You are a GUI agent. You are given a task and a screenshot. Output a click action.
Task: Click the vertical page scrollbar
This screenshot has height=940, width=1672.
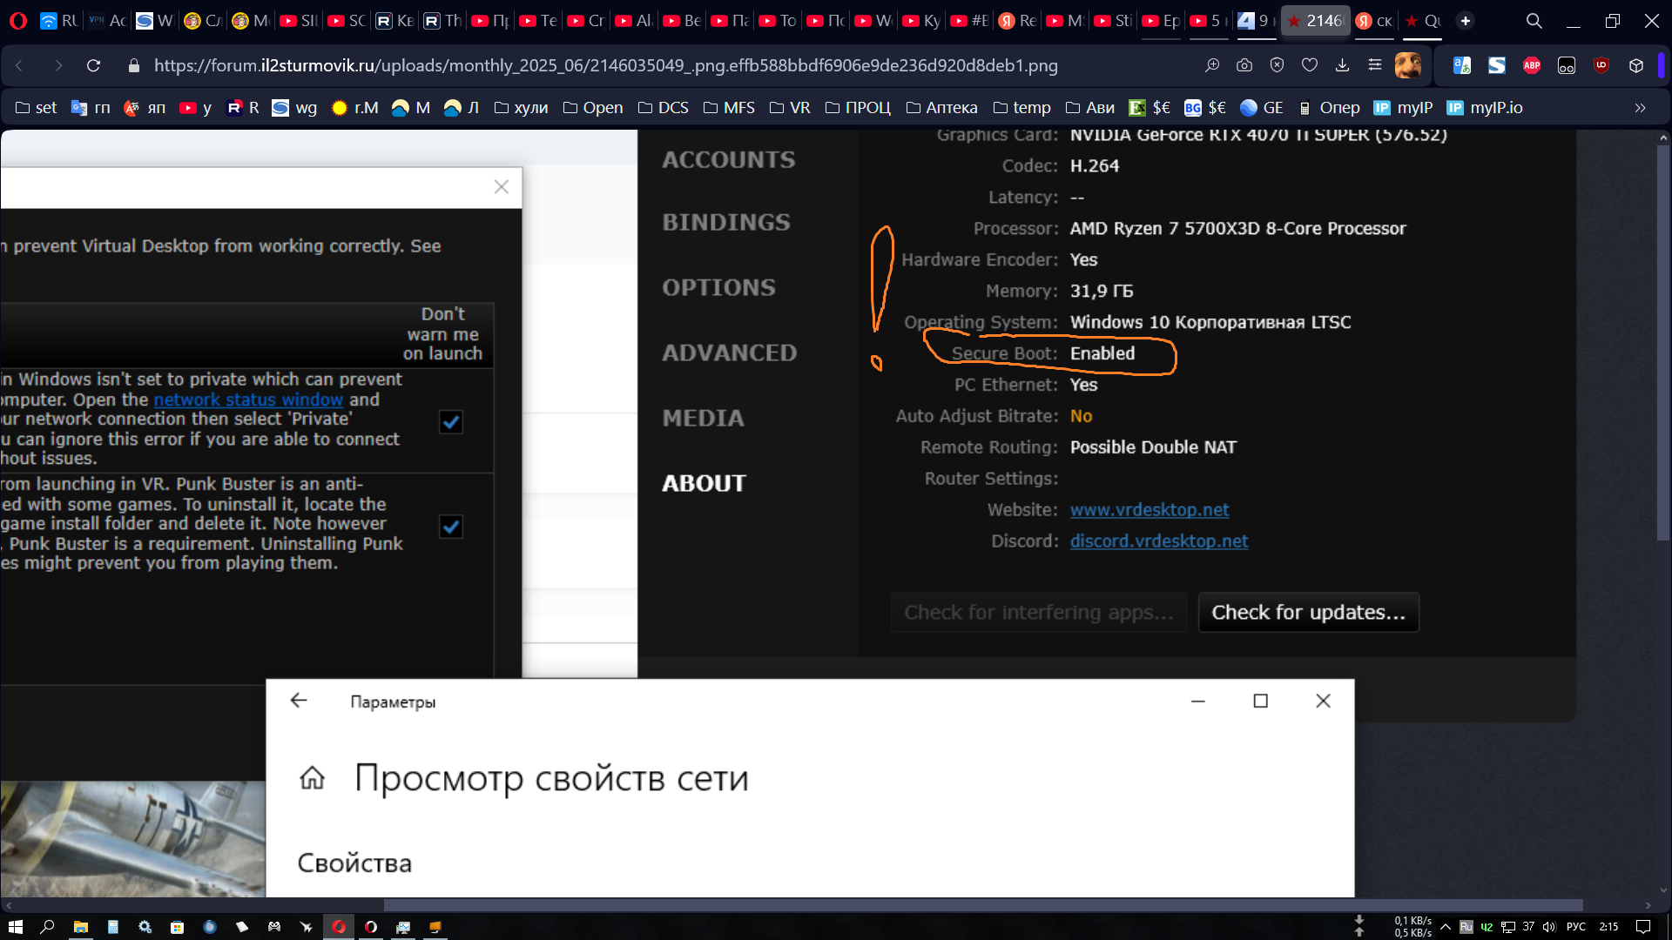tap(1662, 344)
